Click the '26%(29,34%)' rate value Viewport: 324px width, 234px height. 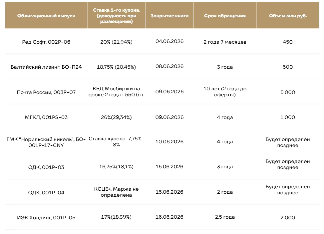[x=116, y=117]
